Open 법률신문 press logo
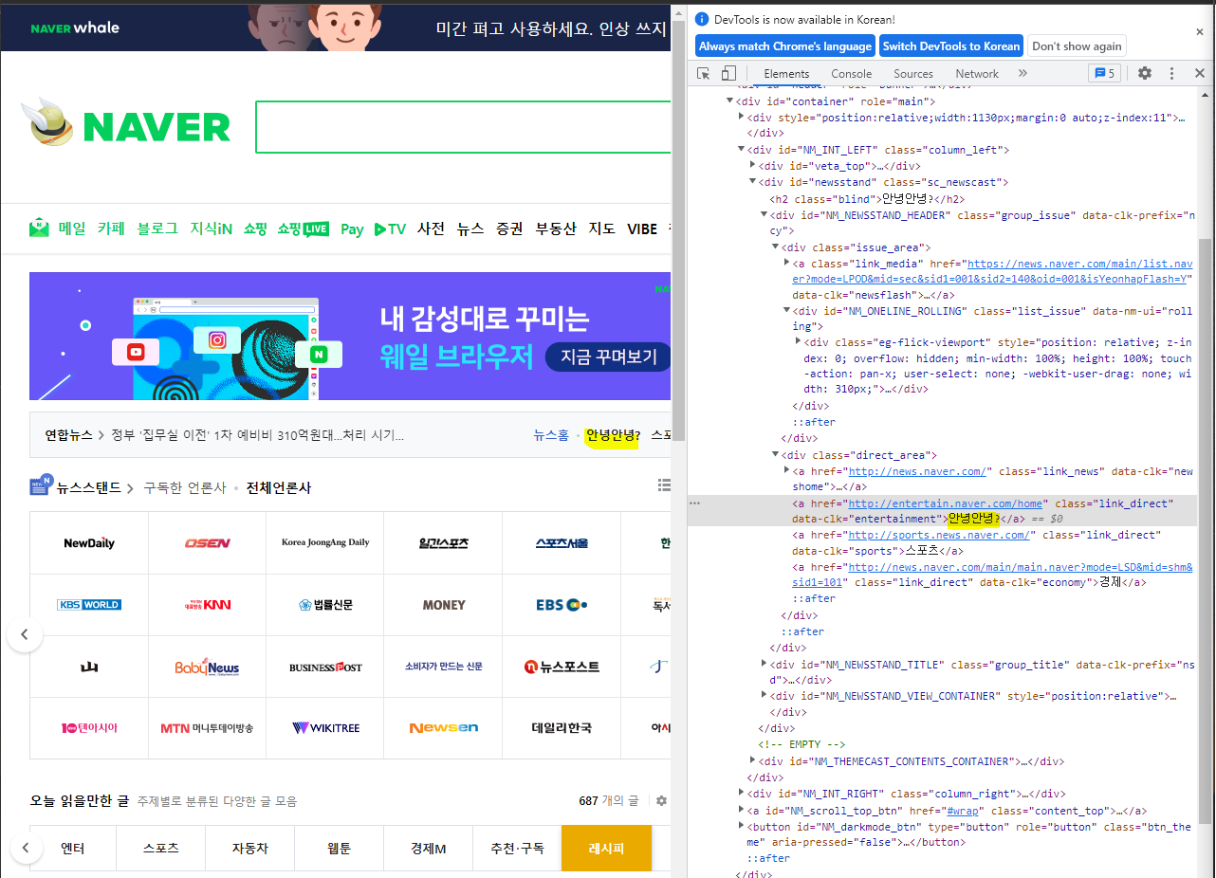The width and height of the screenshot is (1216, 878). point(325,605)
